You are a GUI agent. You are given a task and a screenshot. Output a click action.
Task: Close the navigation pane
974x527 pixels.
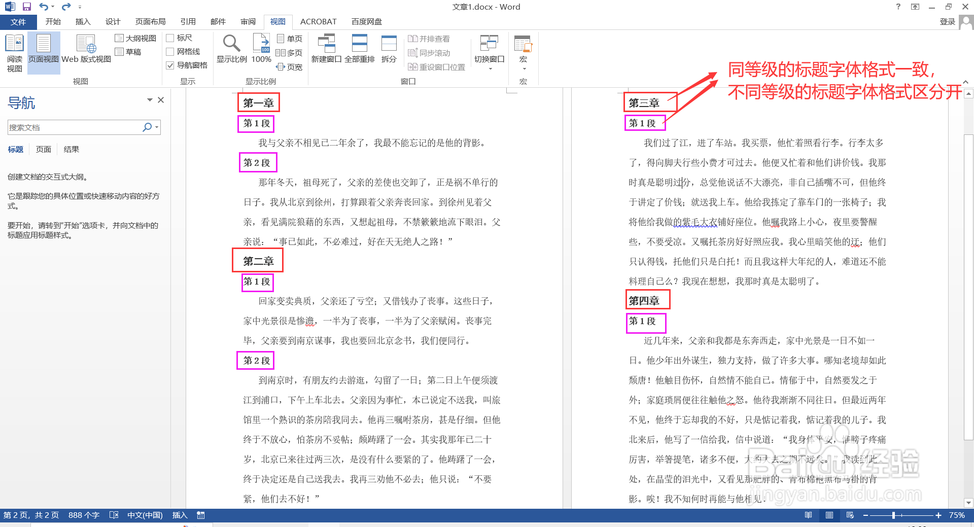pos(161,100)
